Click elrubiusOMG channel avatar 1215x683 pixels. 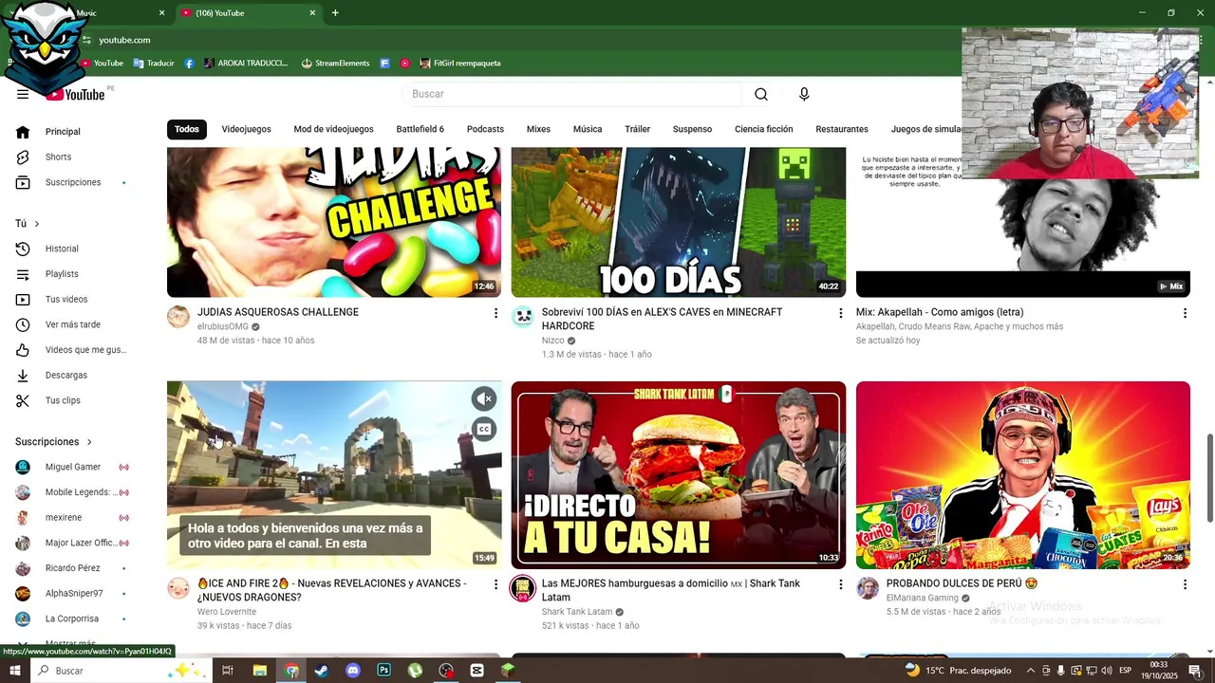click(178, 317)
